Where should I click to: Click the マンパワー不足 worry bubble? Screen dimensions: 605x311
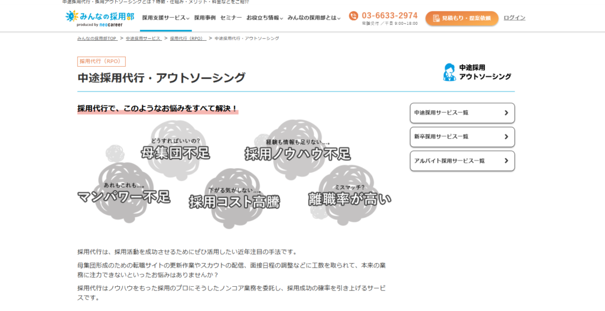coord(123,193)
